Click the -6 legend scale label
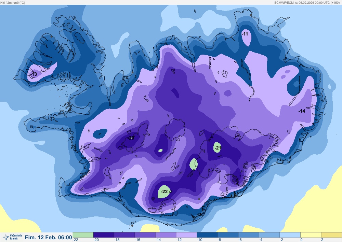Viewport: 342px width, 242px height. (x=240, y=240)
